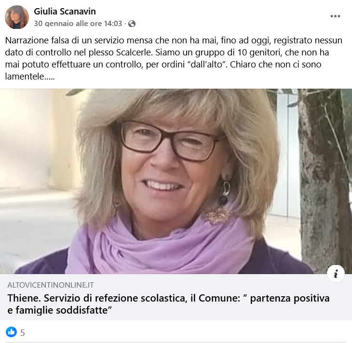Open the three-dot post options menu
This screenshot has width=352, height=343.
click(x=335, y=16)
